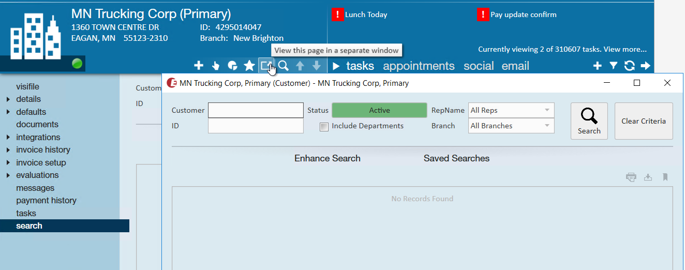Click the refresh tasks icon

[630, 66]
